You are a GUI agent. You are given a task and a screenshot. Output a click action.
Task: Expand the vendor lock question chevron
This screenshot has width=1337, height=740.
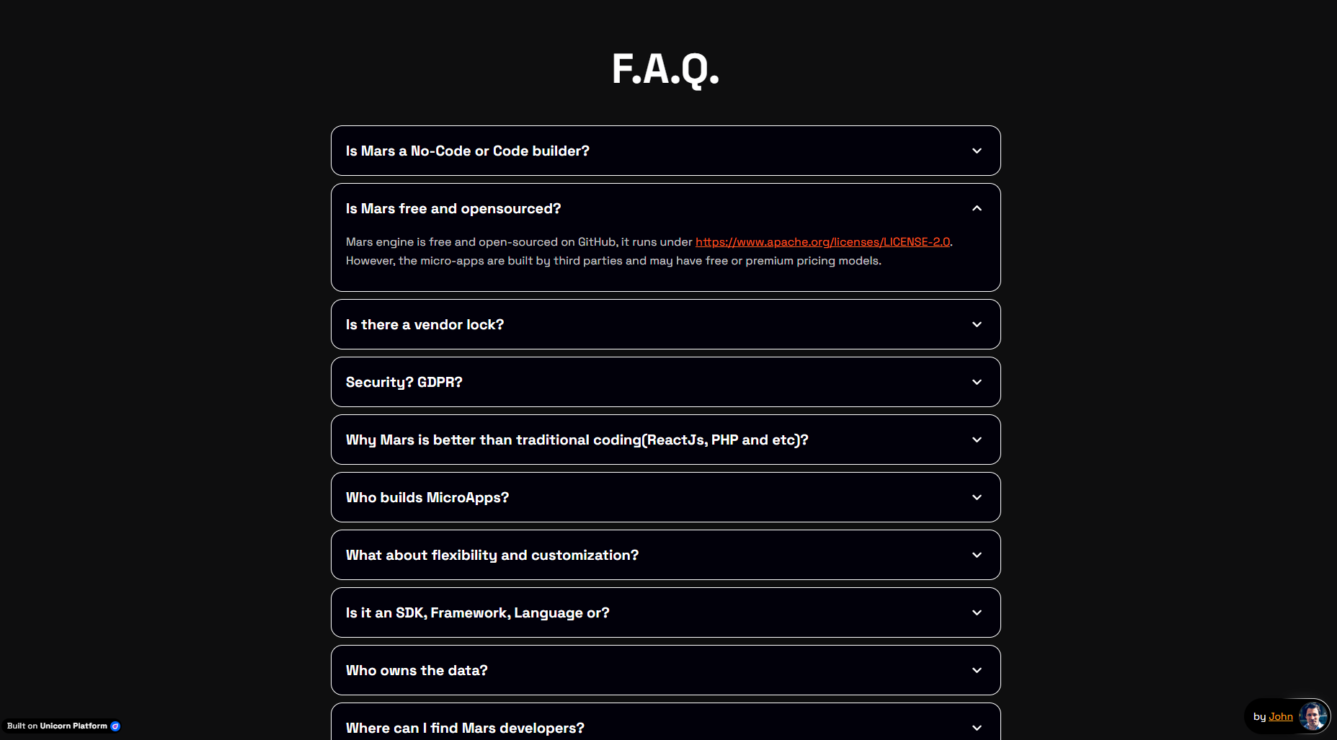pyautogui.click(x=977, y=325)
